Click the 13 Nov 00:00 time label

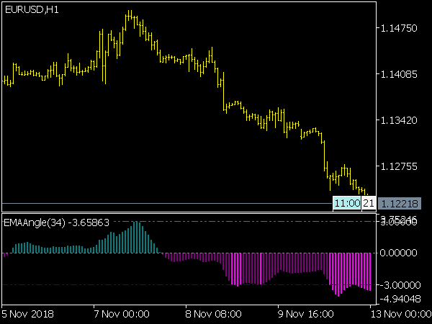pyautogui.click(x=401, y=314)
